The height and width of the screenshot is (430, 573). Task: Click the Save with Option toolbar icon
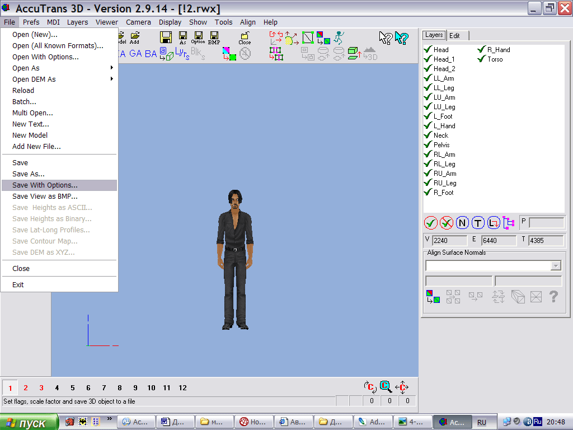pos(198,38)
